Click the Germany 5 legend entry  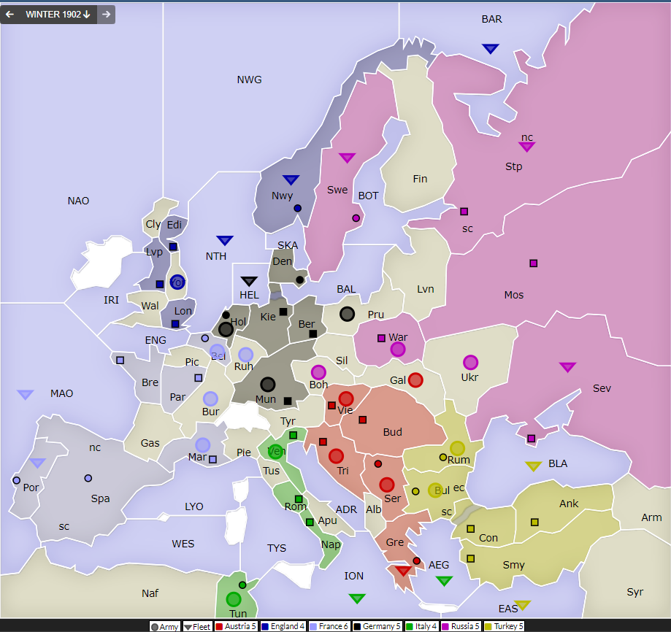(377, 626)
